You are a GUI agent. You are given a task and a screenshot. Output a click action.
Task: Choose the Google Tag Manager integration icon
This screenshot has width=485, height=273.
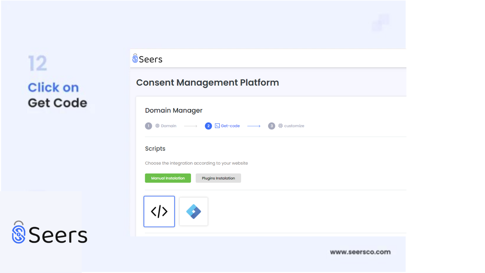[x=194, y=212]
